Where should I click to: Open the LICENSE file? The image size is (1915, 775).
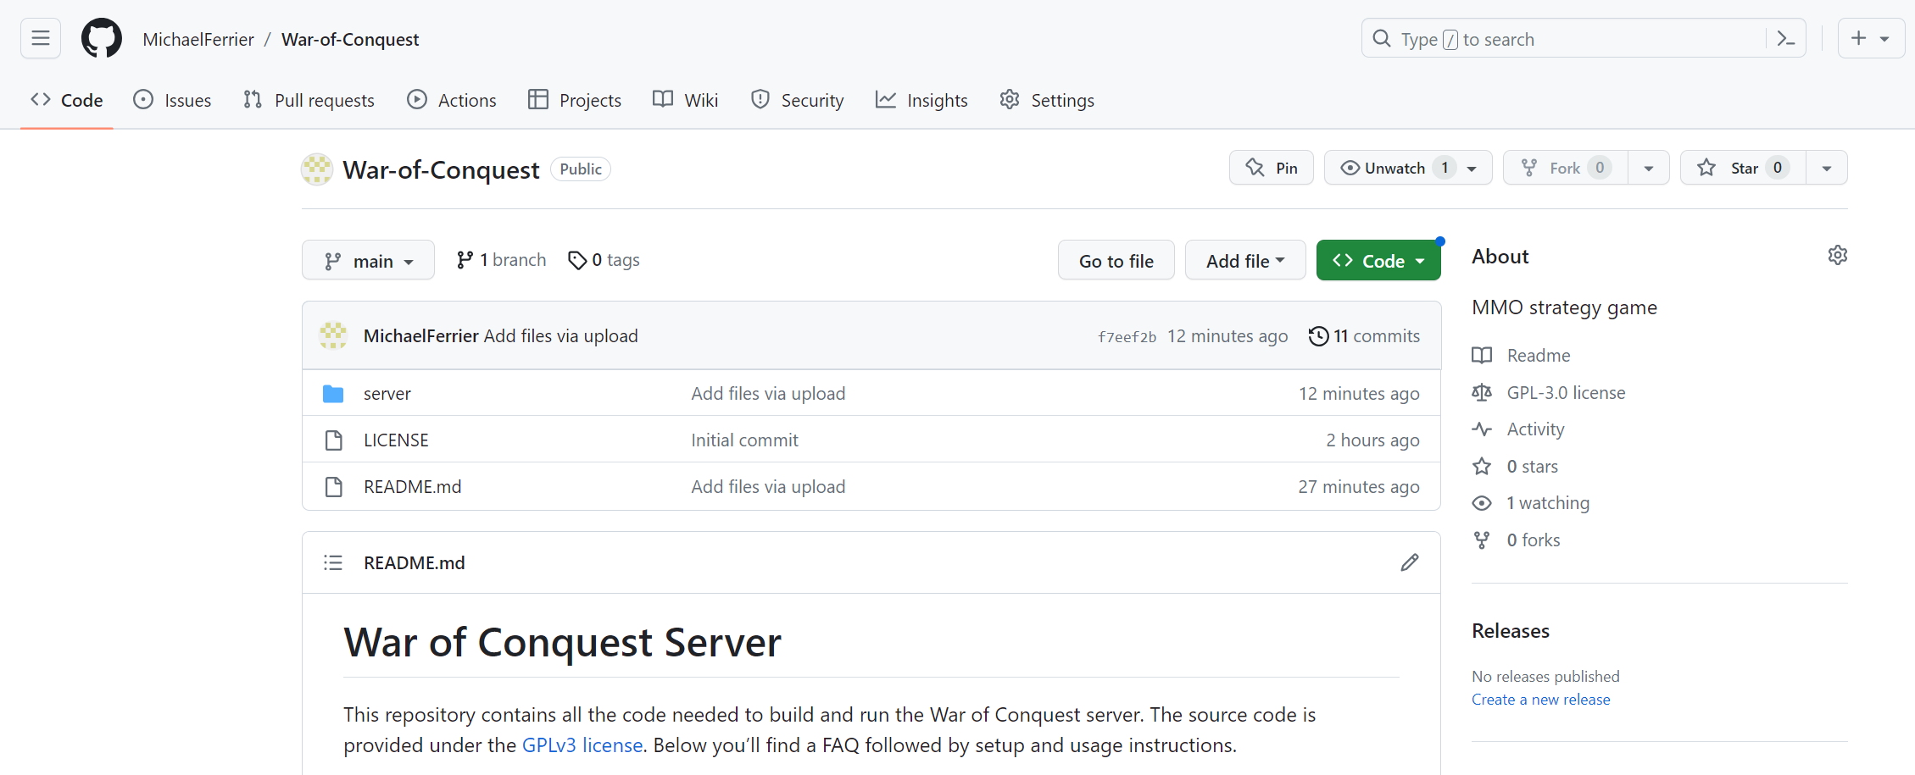[396, 440]
